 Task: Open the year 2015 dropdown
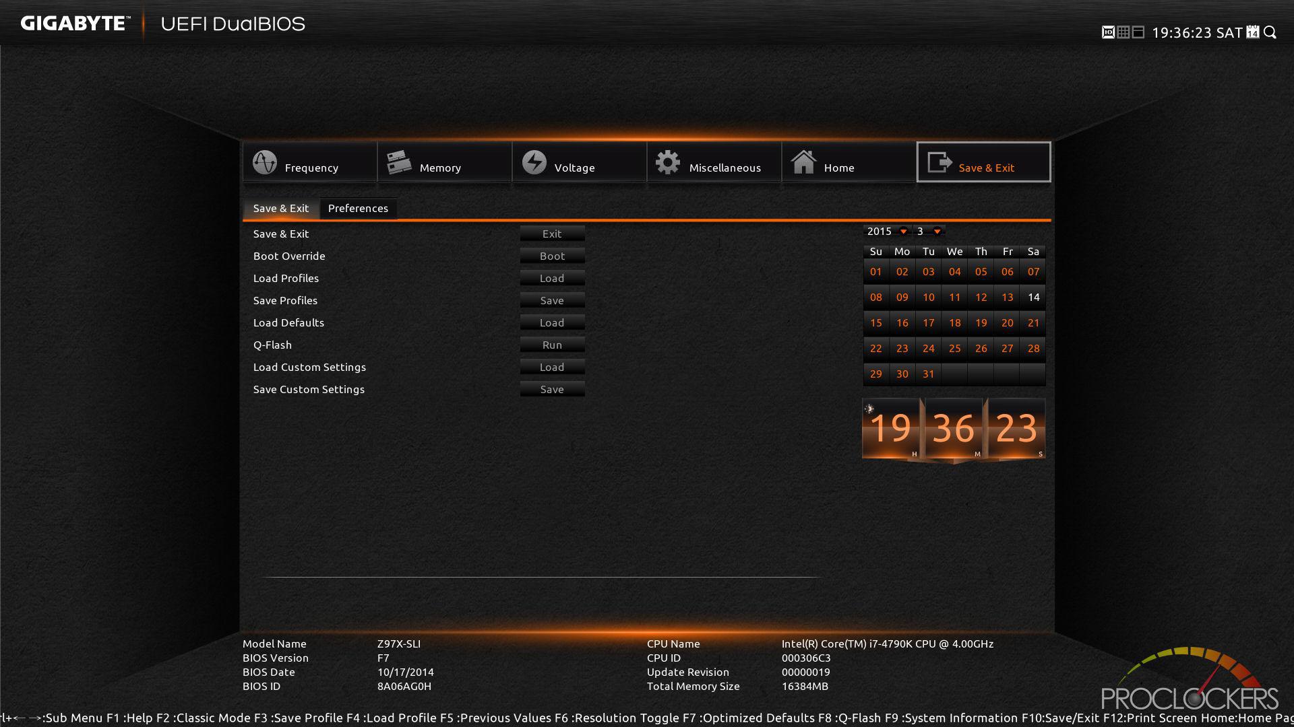(887, 231)
